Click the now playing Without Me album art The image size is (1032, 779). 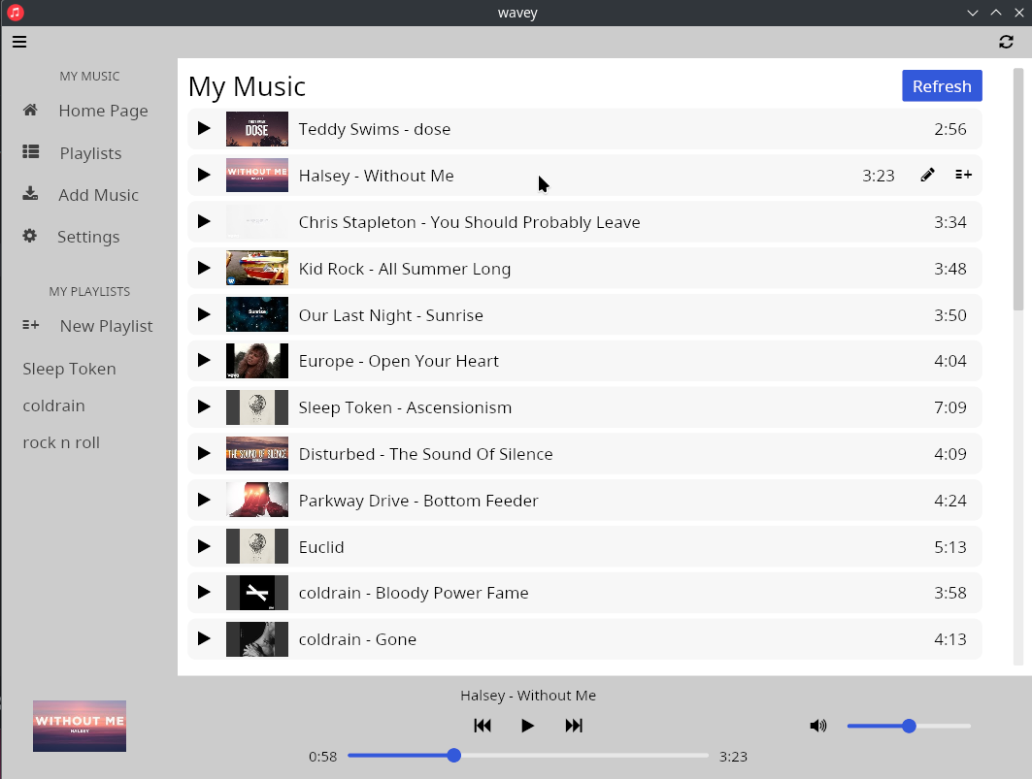pyautogui.click(x=80, y=726)
